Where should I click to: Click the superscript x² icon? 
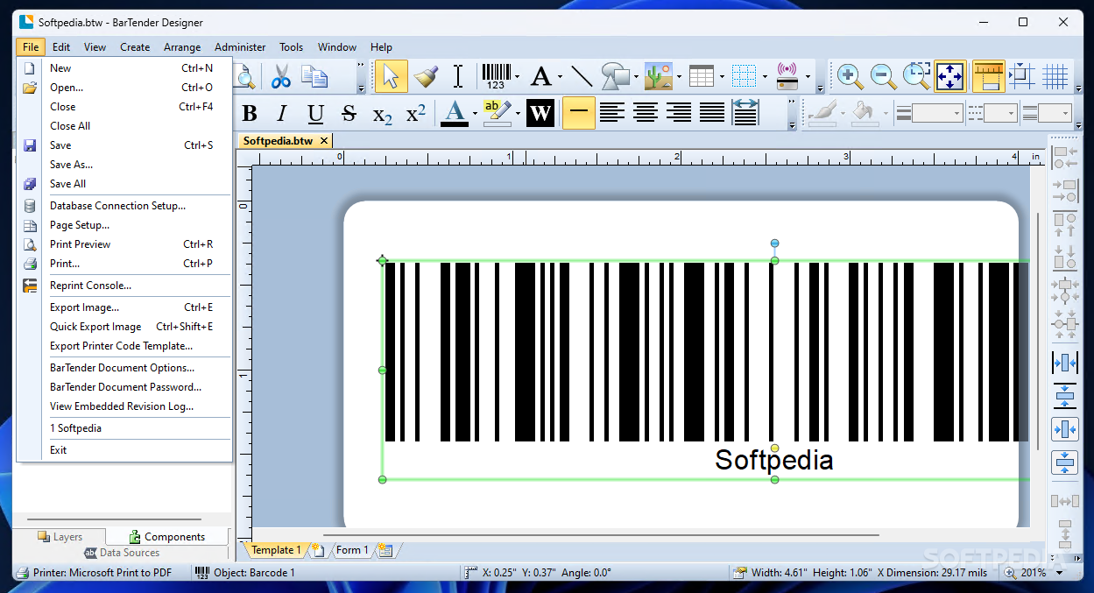click(416, 114)
